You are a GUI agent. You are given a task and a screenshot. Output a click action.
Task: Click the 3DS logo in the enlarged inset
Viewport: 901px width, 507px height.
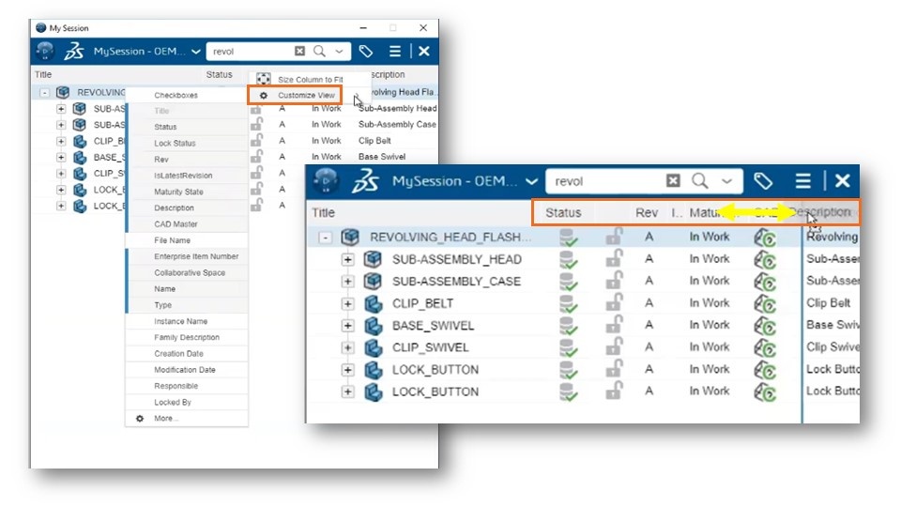click(x=365, y=181)
